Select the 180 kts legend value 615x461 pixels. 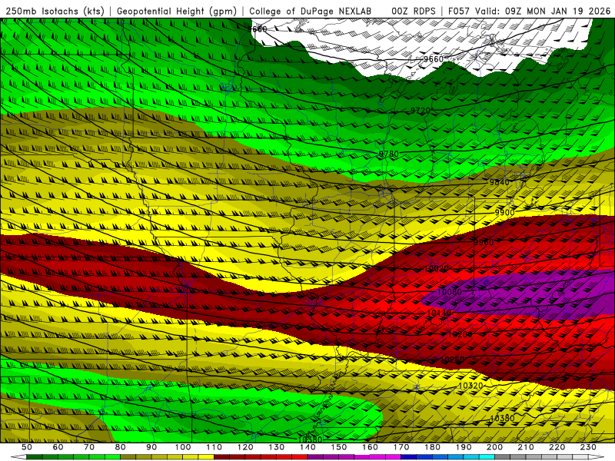pyautogui.click(x=433, y=447)
